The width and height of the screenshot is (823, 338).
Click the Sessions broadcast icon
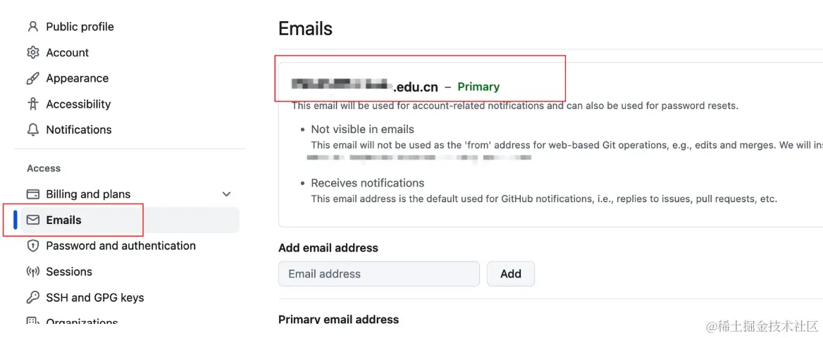click(32, 272)
